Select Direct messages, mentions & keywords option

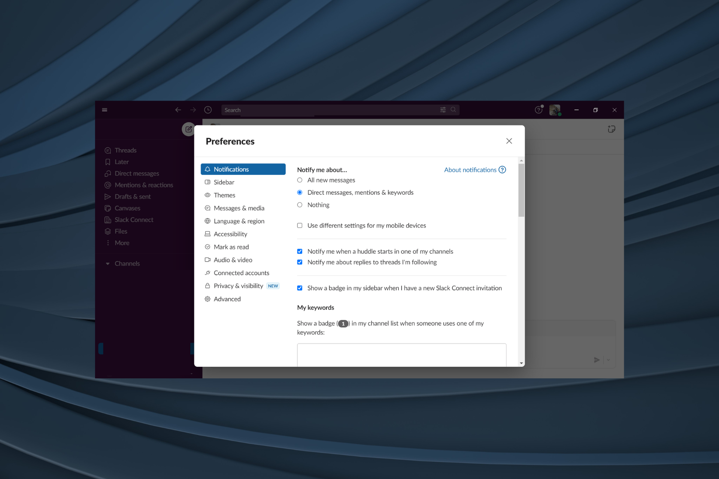pos(300,192)
